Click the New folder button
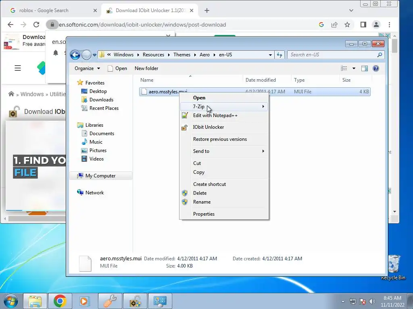This screenshot has width=413, height=309. [146, 68]
